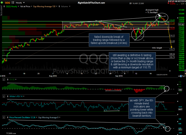This screenshot has width=186, height=135.
Task: Click the 121.00 price axis label
Action: (x=181, y=10)
